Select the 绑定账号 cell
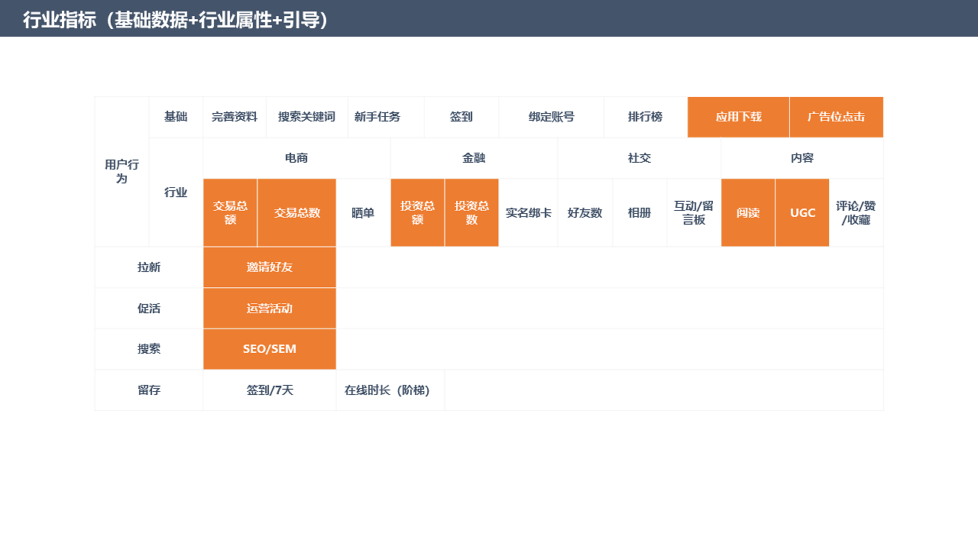978x550 pixels. click(551, 117)
